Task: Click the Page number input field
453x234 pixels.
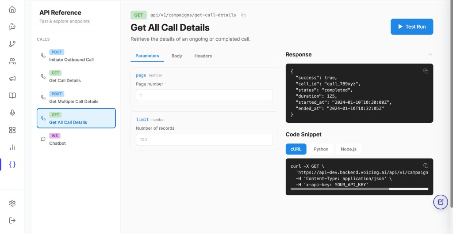Action: pos(204,95)
